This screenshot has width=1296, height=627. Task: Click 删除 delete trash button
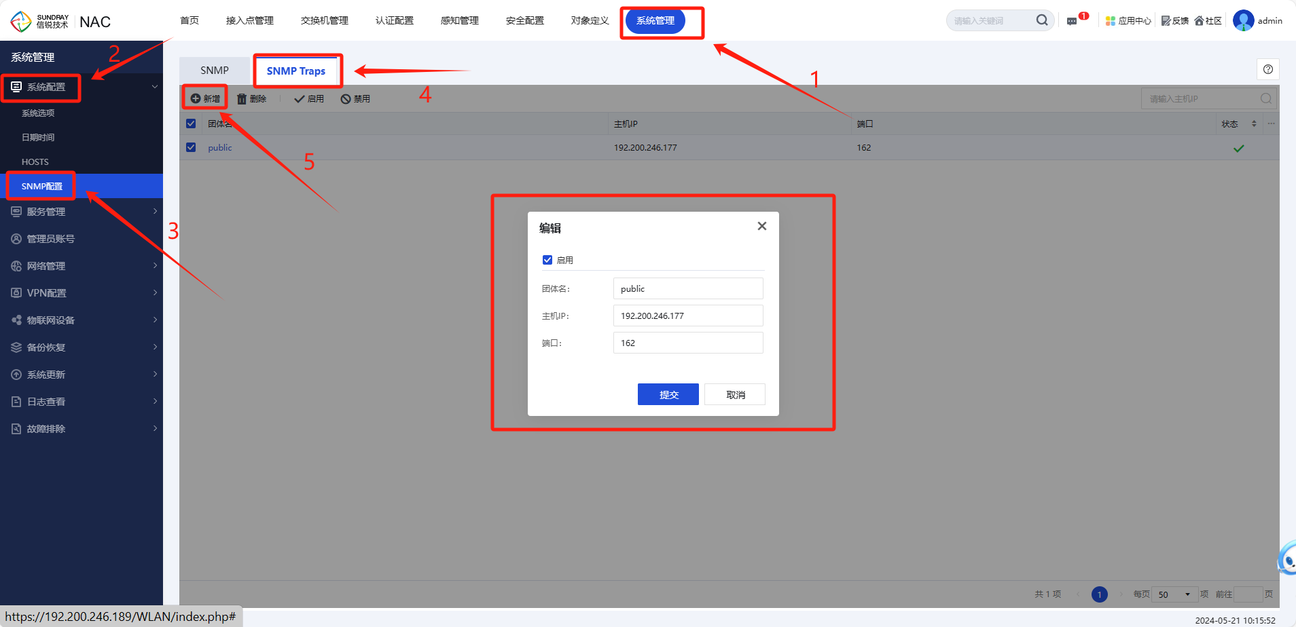tap(251, 99)
